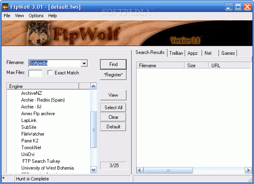This screenshot has height=184, width=254.
Task: Click the Clear button
Action: [113, 117]
